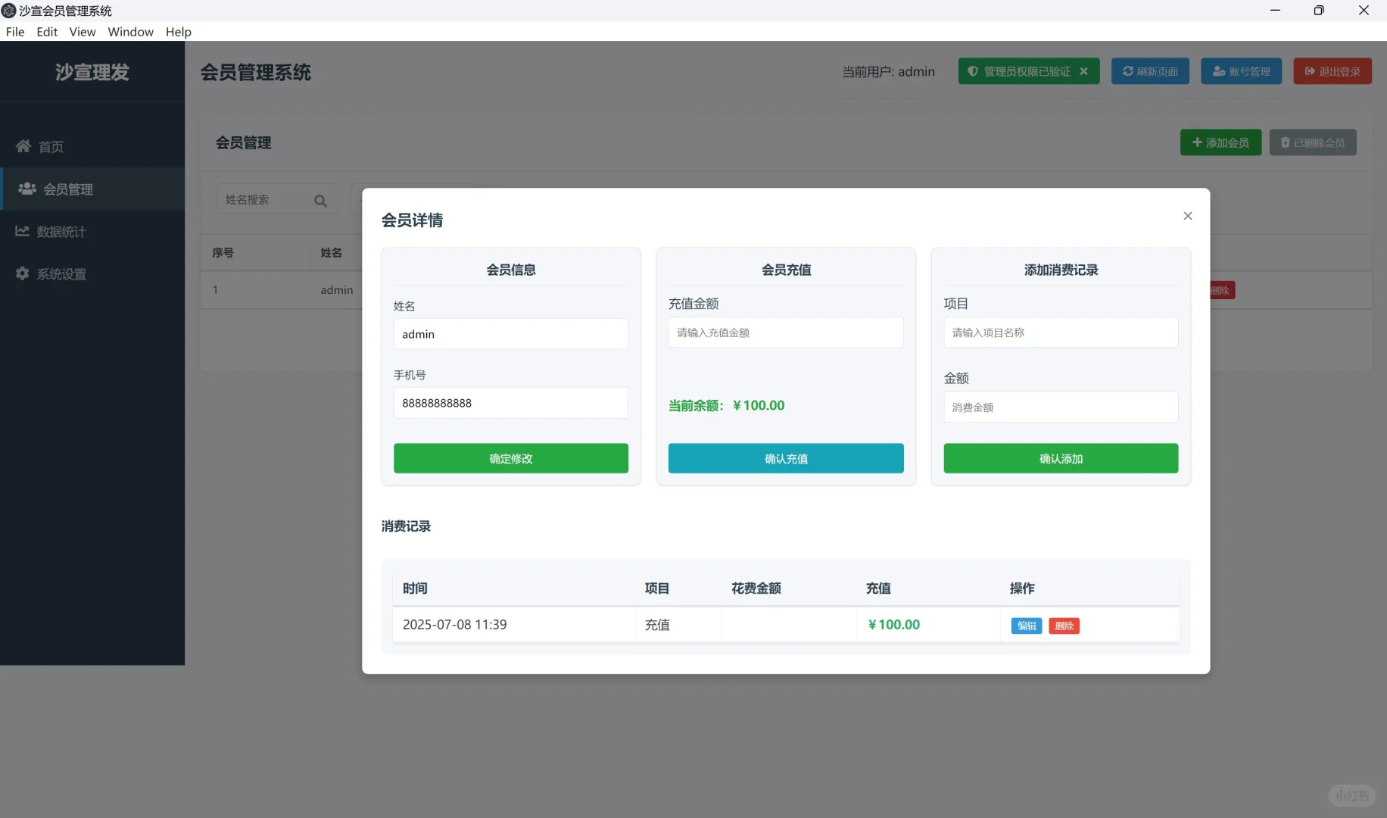Dismiss the 管理员权限已验证 badge
Viewport: 1387px width, 818px height.
(1085, 70)
